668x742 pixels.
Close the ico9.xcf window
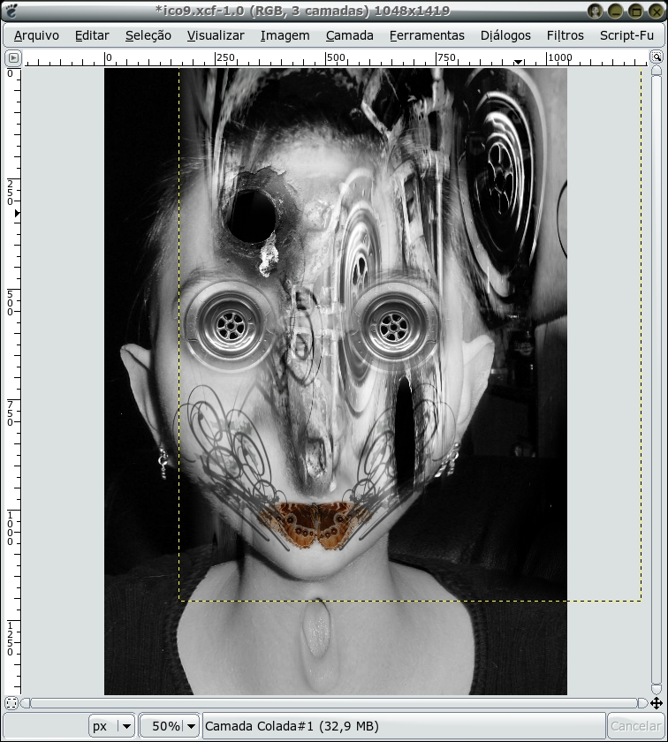[657, 11]
